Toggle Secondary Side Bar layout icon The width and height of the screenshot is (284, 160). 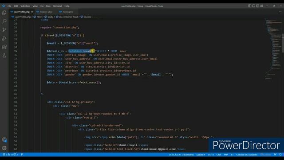tap(257, 6)
